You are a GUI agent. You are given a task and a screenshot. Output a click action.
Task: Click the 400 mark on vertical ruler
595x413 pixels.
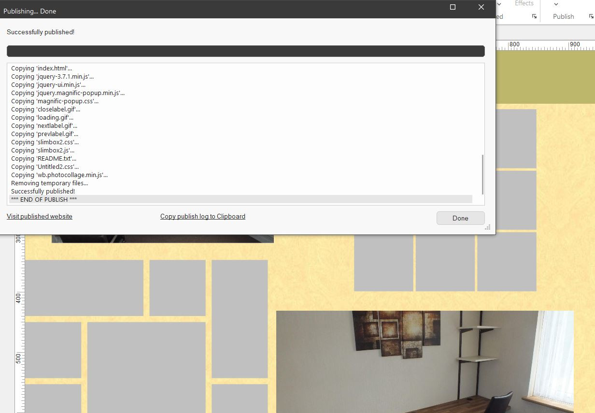18,298
